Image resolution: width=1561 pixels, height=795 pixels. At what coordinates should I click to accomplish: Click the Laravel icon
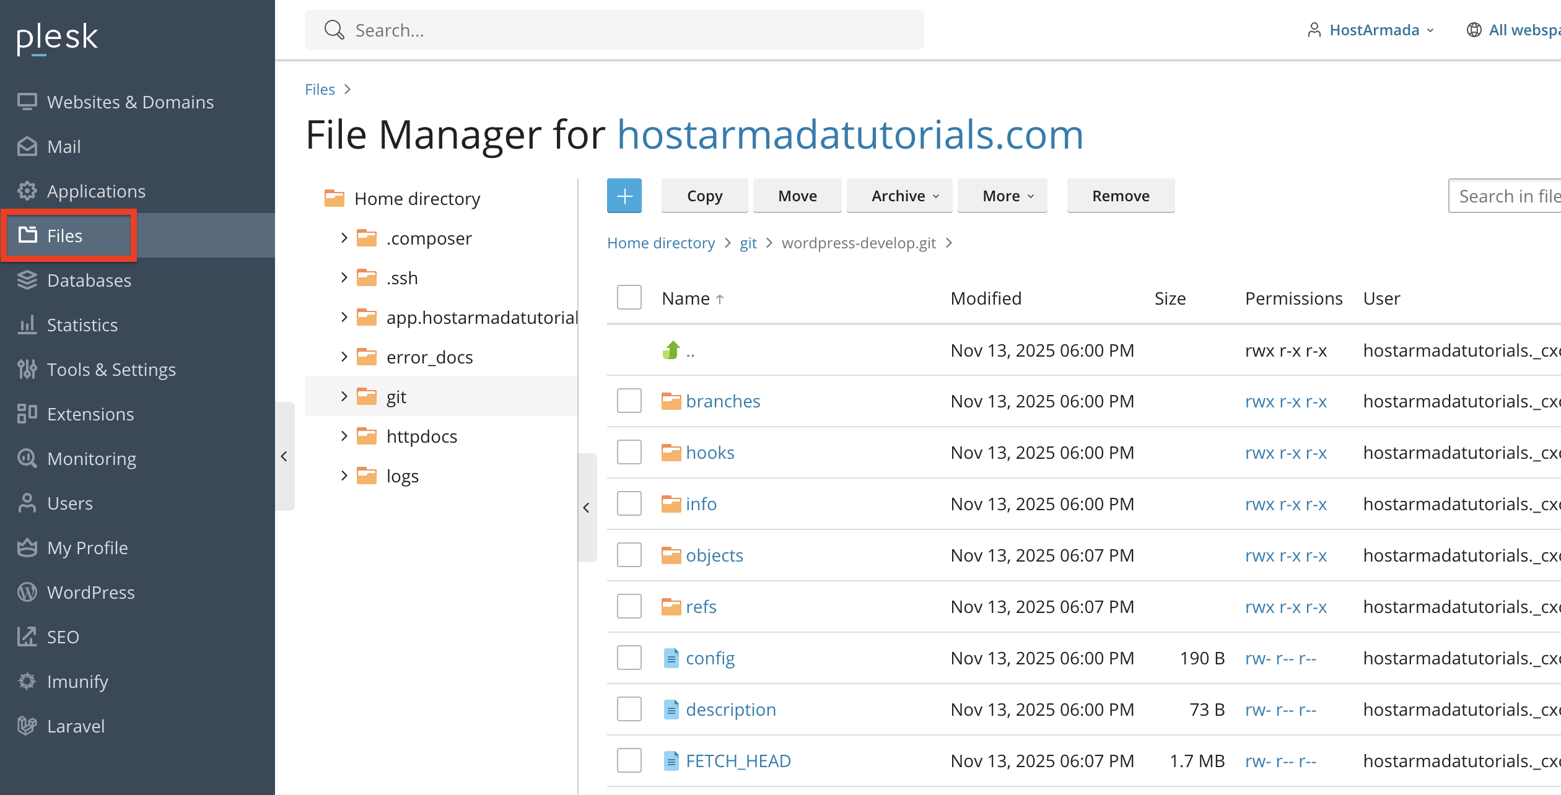click(x=27, y=726)
